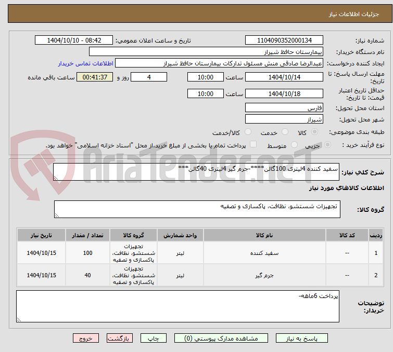393x352 pixels.
Task: Click the فارس delivery province field
Action: pos(284,108)
